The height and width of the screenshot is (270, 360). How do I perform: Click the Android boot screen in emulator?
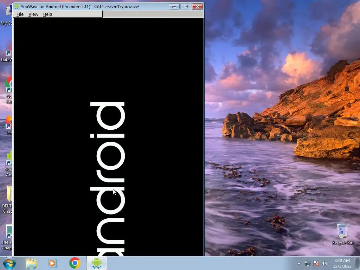click(x=108, y=137)
